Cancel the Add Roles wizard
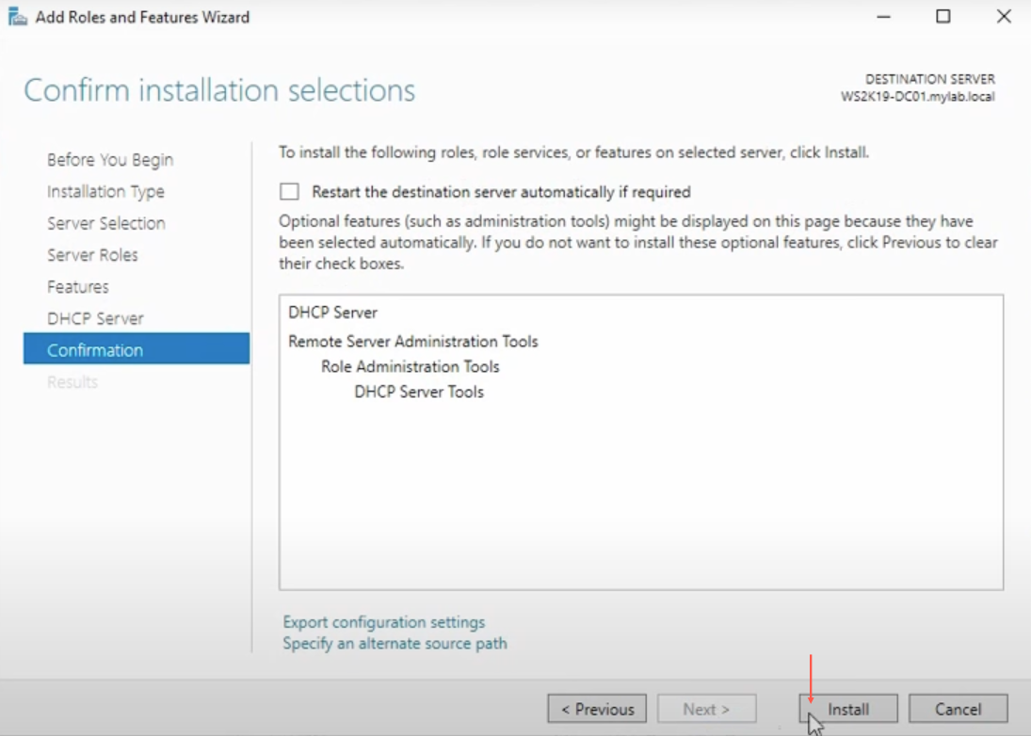This screenshot has height=736, width=1031. click(x=958, y=709)
